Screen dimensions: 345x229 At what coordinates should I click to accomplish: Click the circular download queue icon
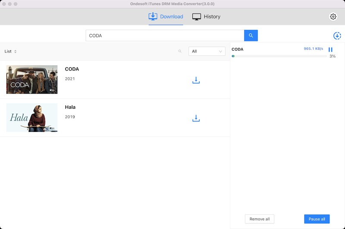[x=337, y=36]
